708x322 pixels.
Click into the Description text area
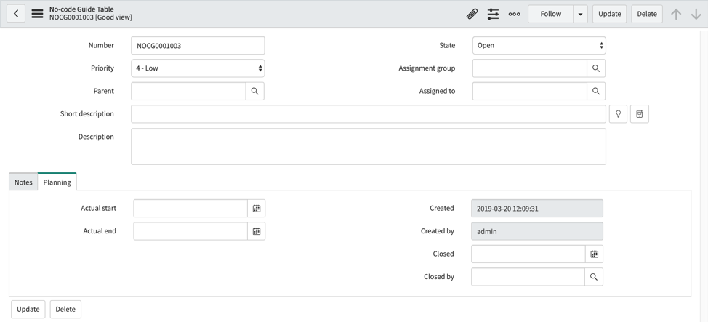click(x=368, y=147)
